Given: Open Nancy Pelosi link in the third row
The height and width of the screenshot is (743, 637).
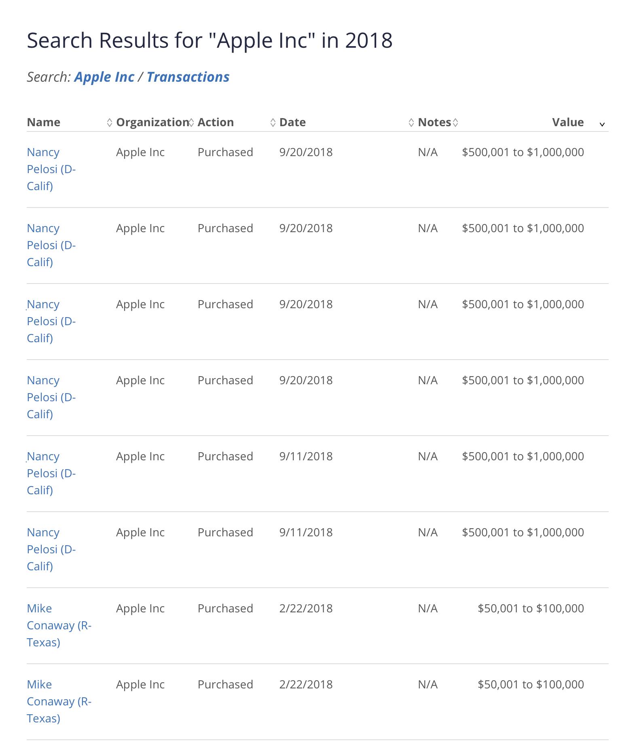Looking at the screenshot, I should 51,321.
